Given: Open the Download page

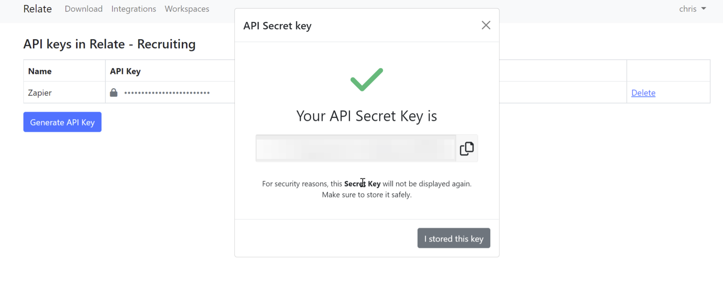Looking at the screenshot, I should (x=83, y=9).
